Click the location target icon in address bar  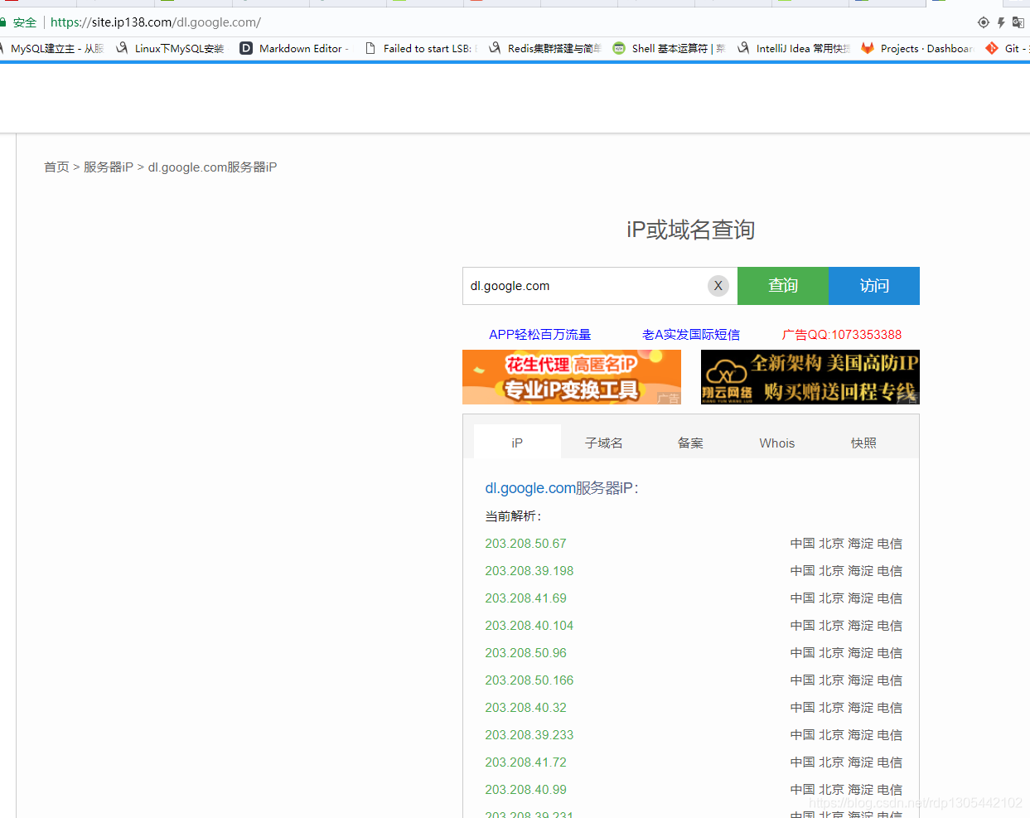coord(984,22)
